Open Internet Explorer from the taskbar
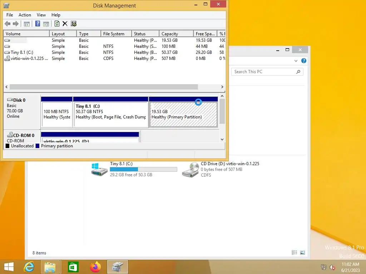The image size is (366, 274). [x=29, y=267]
